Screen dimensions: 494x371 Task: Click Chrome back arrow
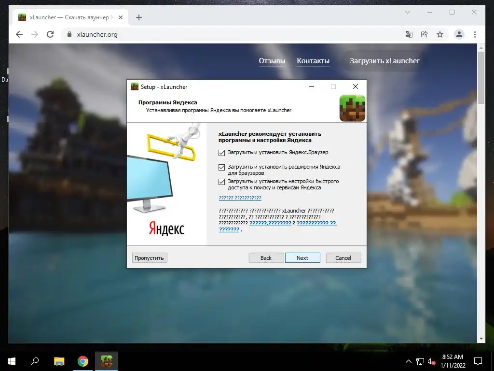pos(19,34)
